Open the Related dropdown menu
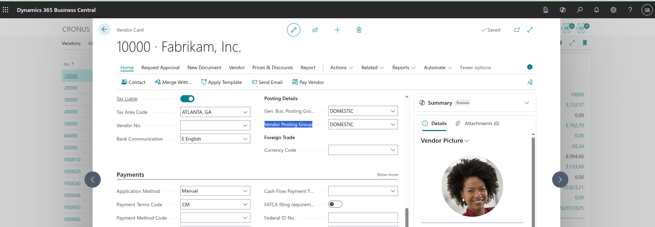 [x=373, y=67]
